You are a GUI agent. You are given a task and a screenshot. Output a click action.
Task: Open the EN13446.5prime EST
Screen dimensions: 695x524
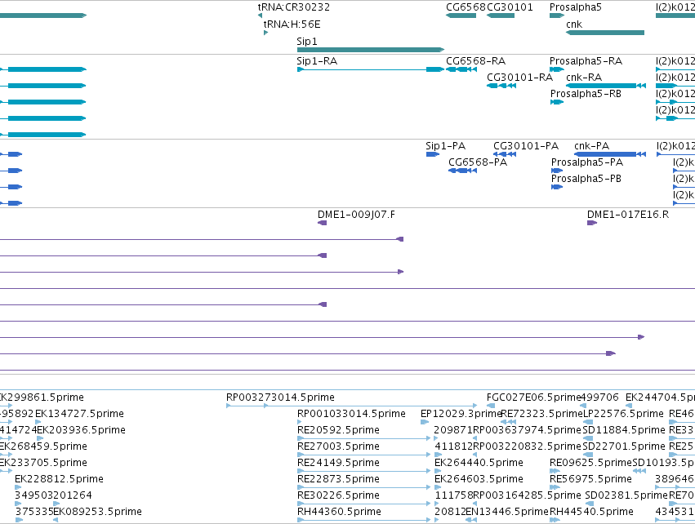tap(471, 520)
